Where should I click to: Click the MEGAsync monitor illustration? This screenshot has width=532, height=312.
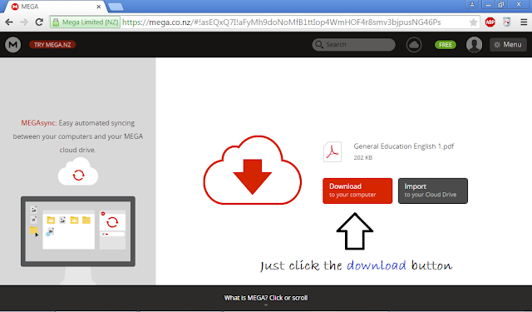(78, 240)
